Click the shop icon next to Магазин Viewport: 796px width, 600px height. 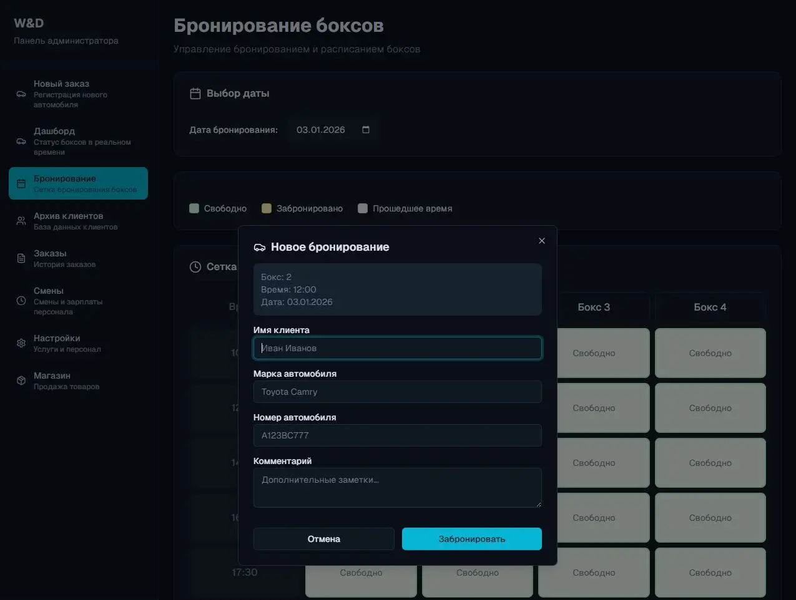(x=21, y=380)
